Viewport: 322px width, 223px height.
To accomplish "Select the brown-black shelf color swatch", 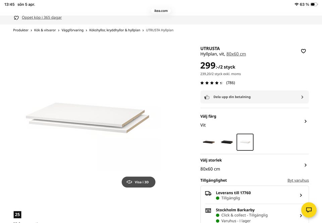I will tap(209, 142).
